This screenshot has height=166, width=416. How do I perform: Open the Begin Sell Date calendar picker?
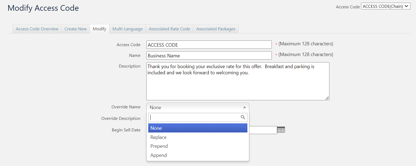(x=281, y=130)
